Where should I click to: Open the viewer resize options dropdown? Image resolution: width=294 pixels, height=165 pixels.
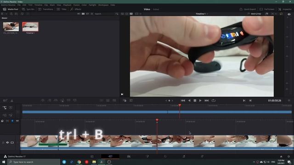point(138,14)
